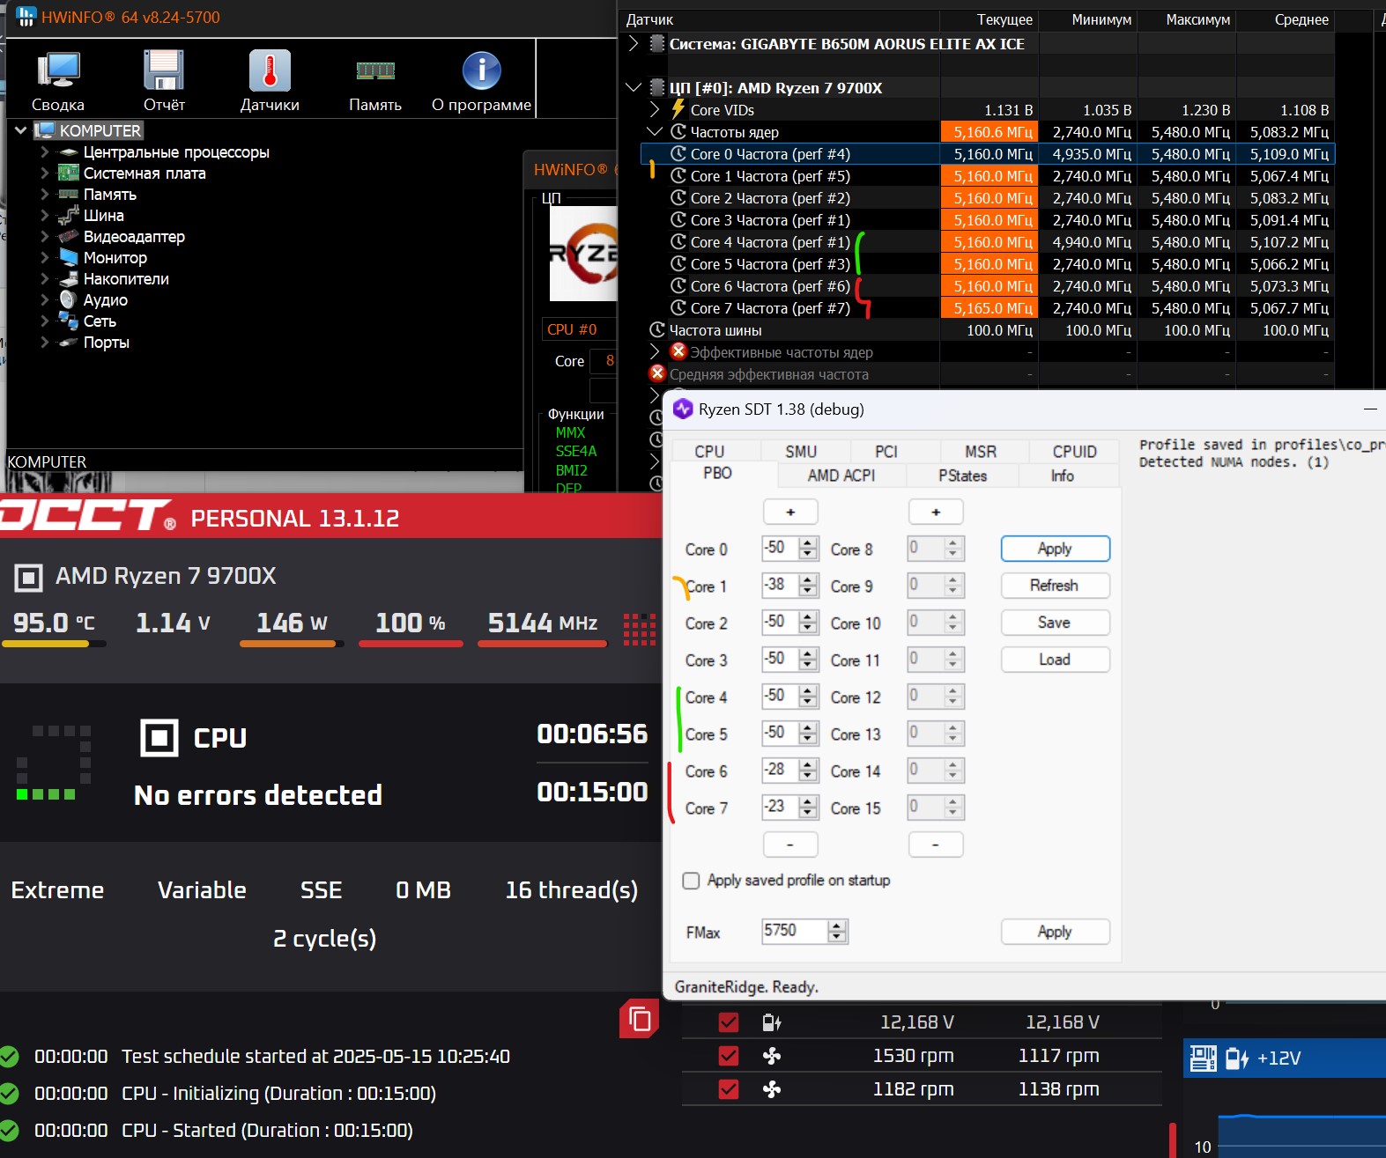The image size is (1386, 1158).
Task: Uncheck the checkbox in the 1530 rpm row
Action: pos(729,1056)
